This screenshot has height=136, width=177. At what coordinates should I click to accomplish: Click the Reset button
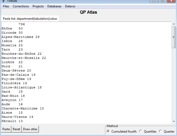pyautogui.click(x=16, y=129)
